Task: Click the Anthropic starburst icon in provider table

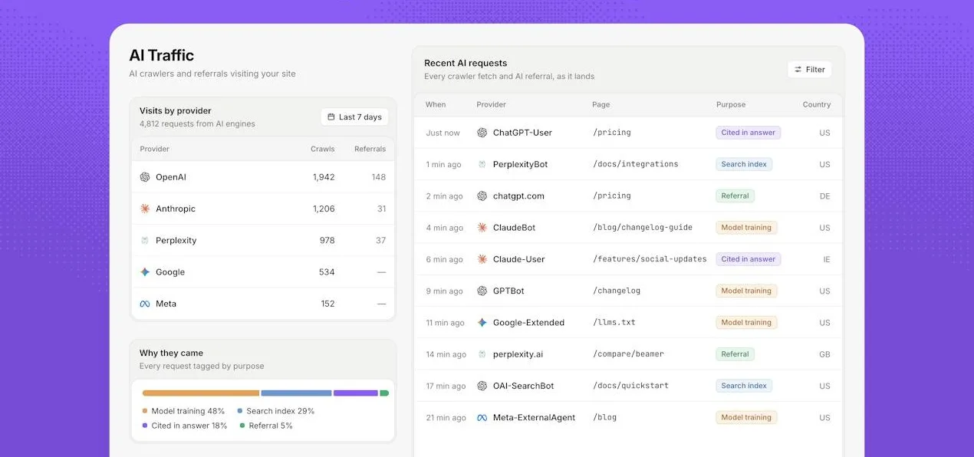Action: tap(145, 209)
